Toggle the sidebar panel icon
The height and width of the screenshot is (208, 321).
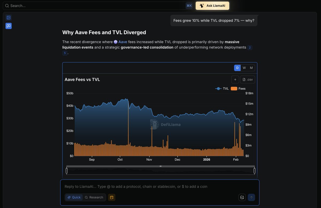point(9,18)
